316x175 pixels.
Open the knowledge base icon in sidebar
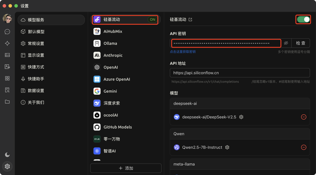[7, 90]
